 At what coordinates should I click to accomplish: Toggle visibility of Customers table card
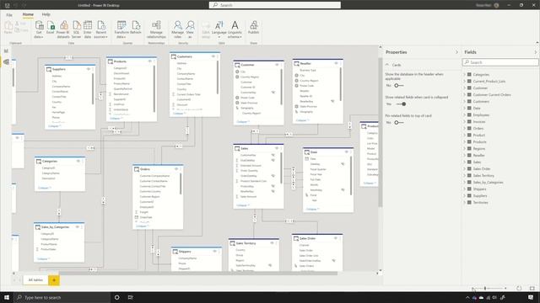[213, 56]
